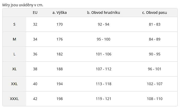Click the height value 176 cell
Screen dimensions: 180x111
coord(59,39)
